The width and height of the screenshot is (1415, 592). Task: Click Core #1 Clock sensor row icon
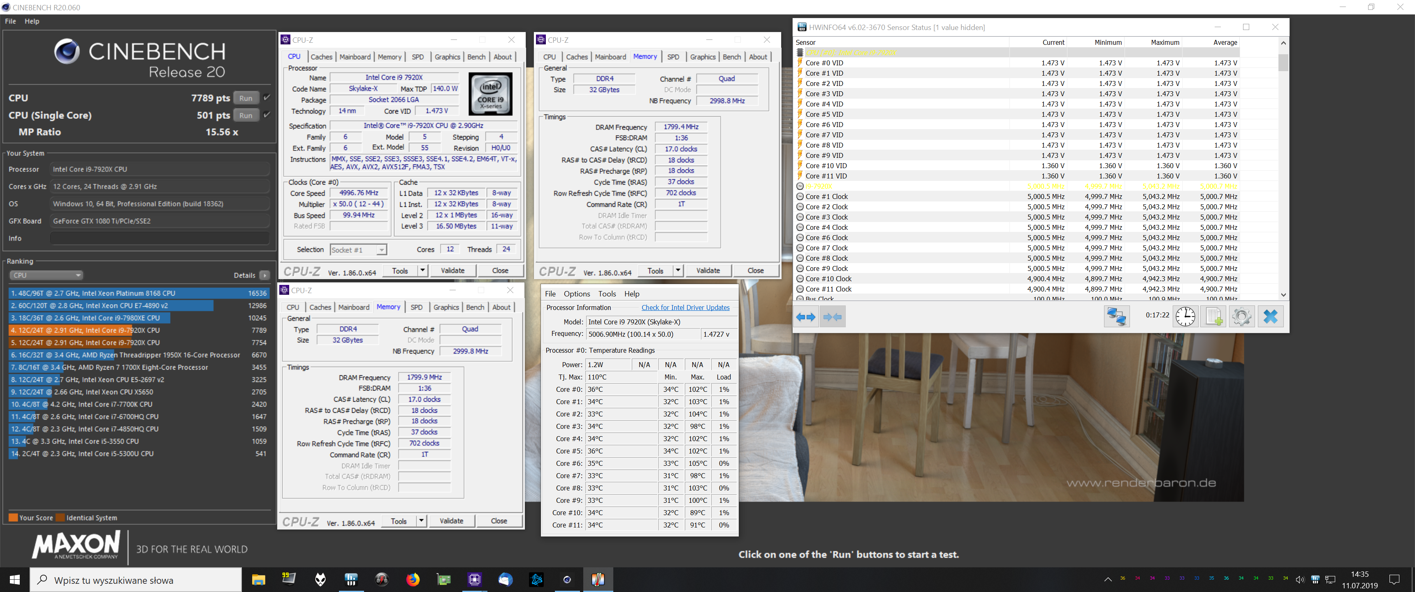point(800,197)
